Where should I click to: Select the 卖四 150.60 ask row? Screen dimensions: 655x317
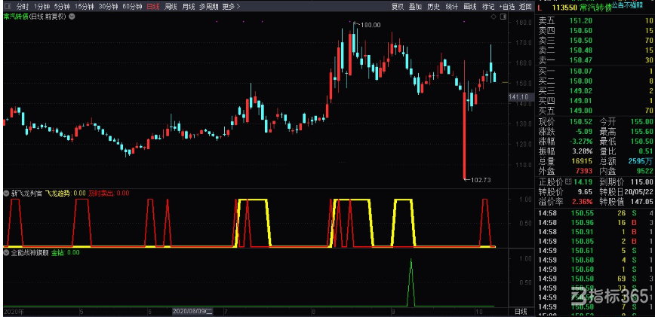pyautogui.click(x=595, y=30)
